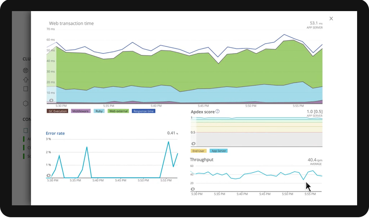Close the charts overlay with the X
Screen dimensions: 369x218
[331, 19]
